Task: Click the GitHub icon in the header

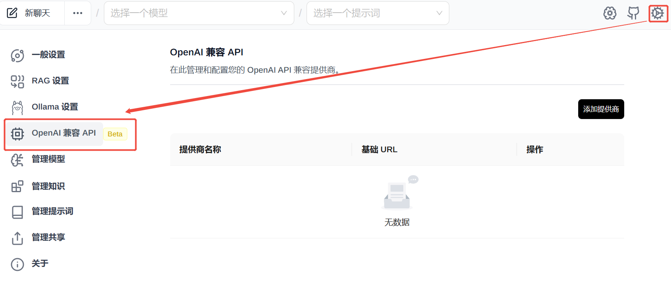Action: (x=633, y=13)
